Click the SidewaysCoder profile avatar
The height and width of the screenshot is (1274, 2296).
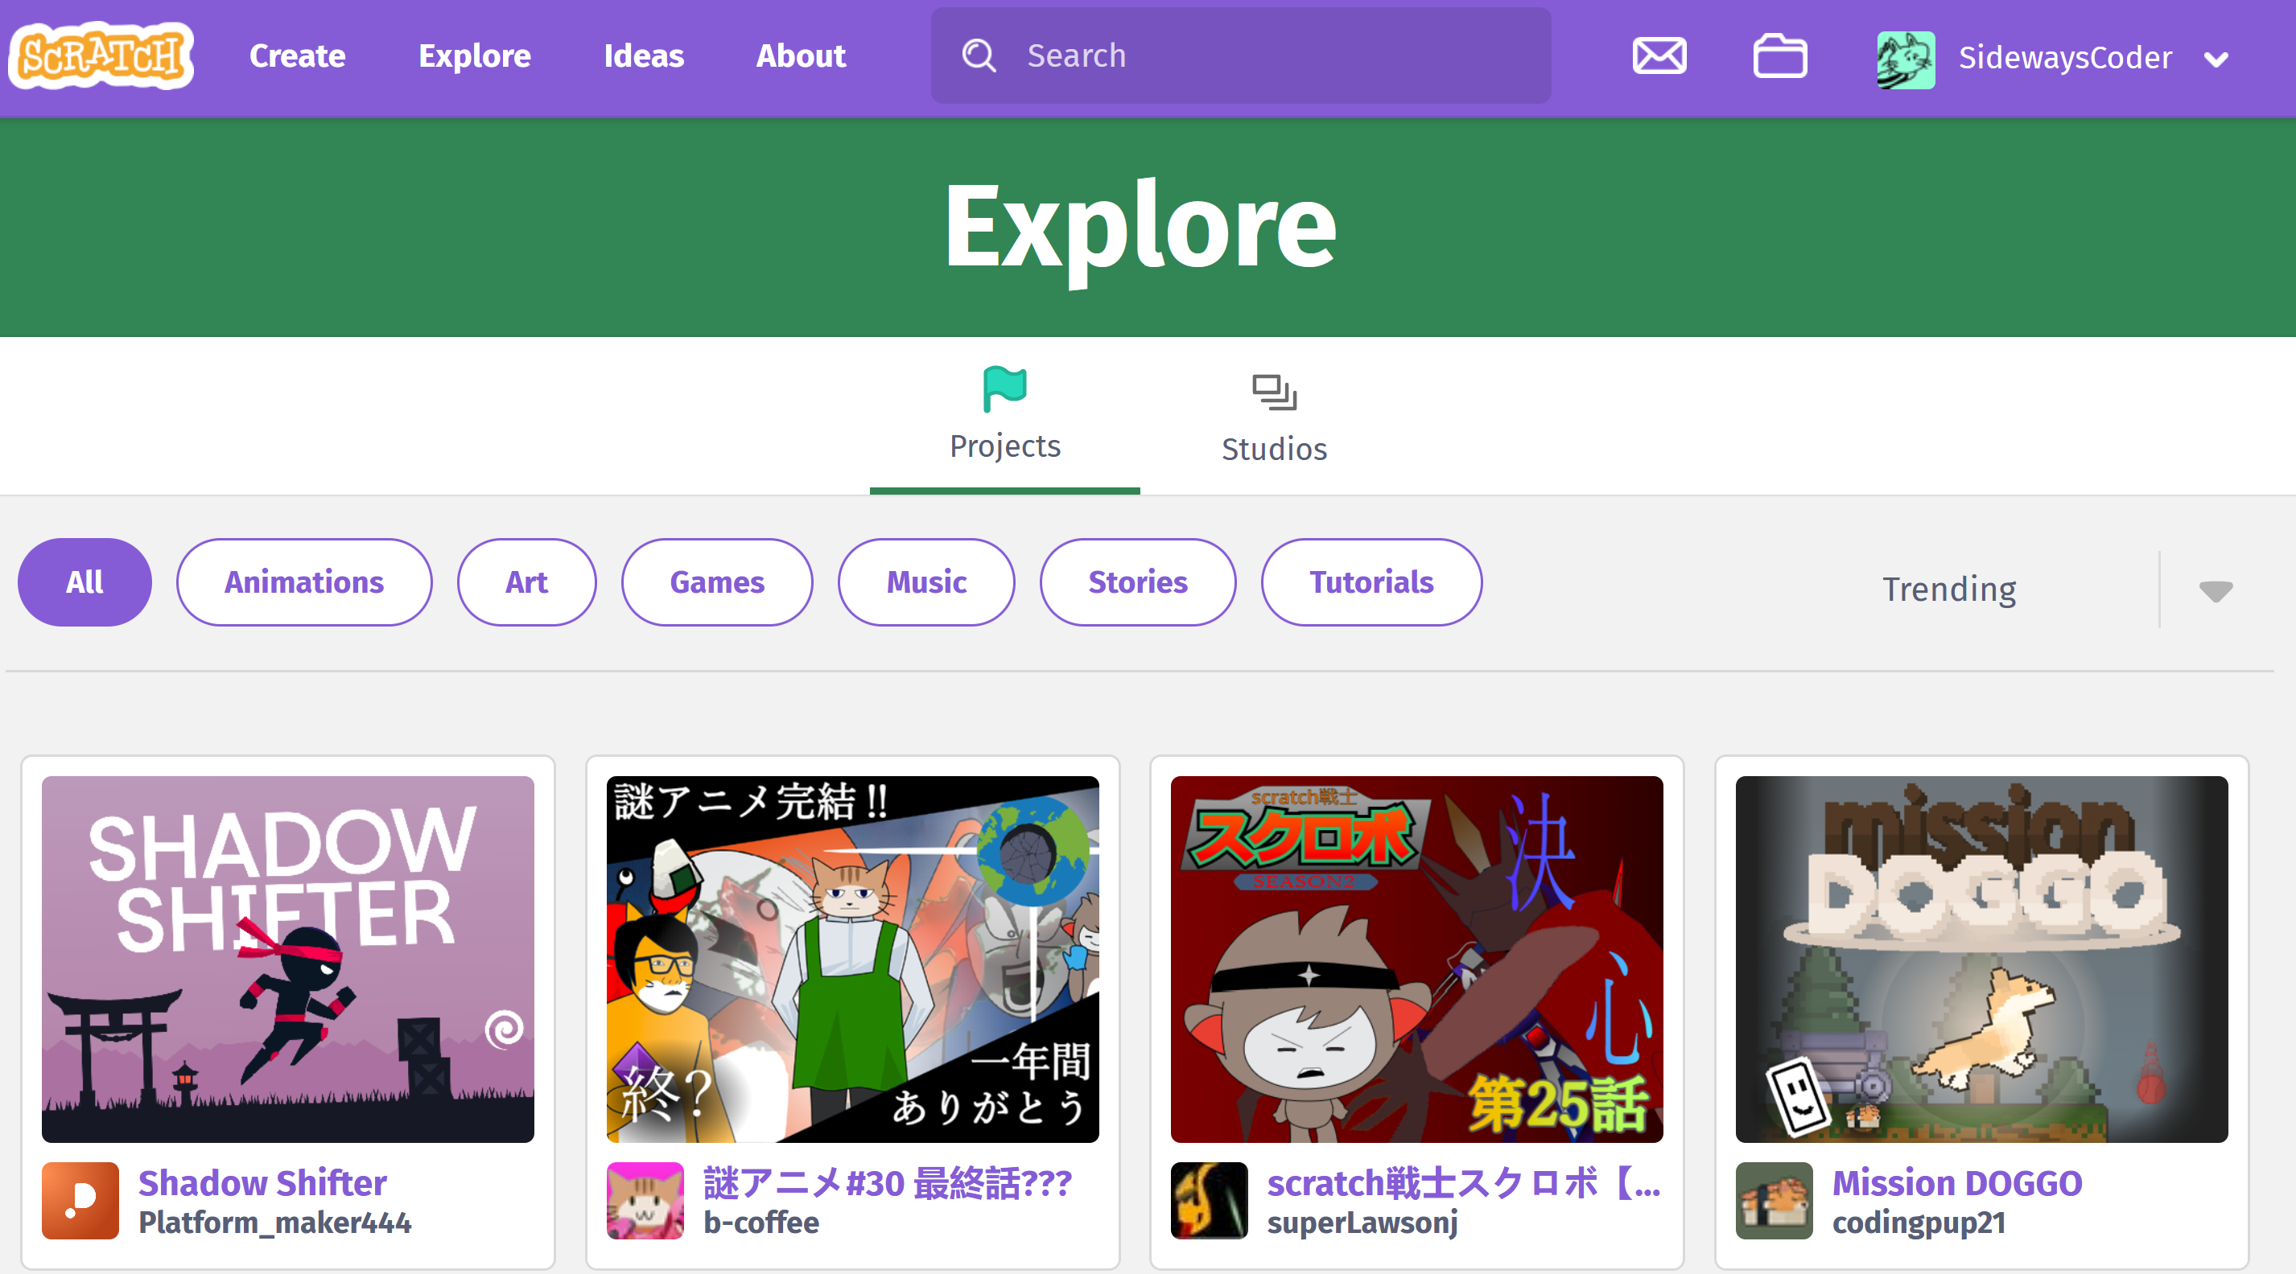click(1905, 59)
